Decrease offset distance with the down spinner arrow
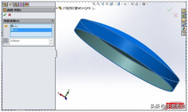 pos(51,43)
